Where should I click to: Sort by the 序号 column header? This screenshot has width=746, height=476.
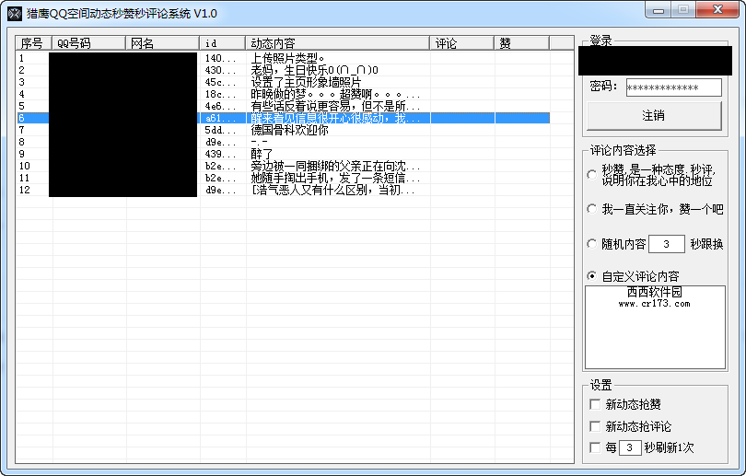[34, 43]
